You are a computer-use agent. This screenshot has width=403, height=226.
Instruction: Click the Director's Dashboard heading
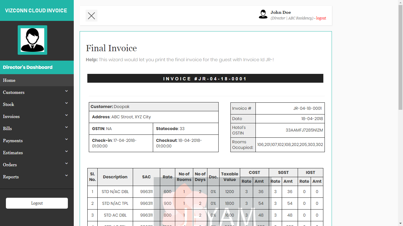coord(28,67)
